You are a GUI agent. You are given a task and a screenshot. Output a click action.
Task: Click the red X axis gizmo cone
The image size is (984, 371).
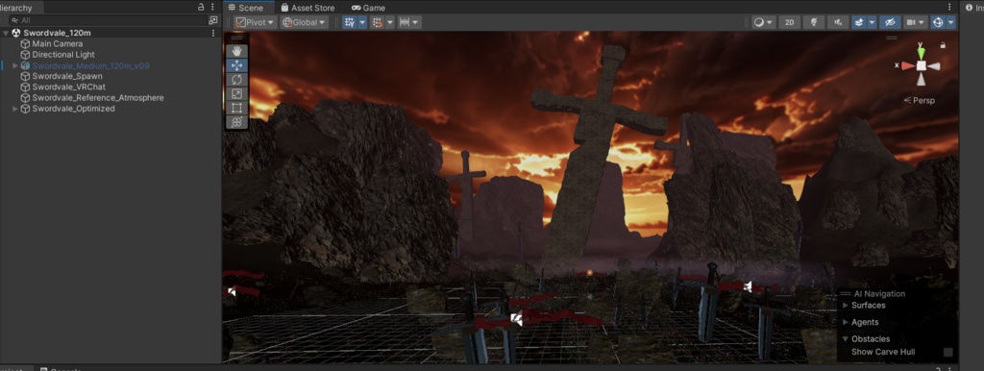coord(907,65)
